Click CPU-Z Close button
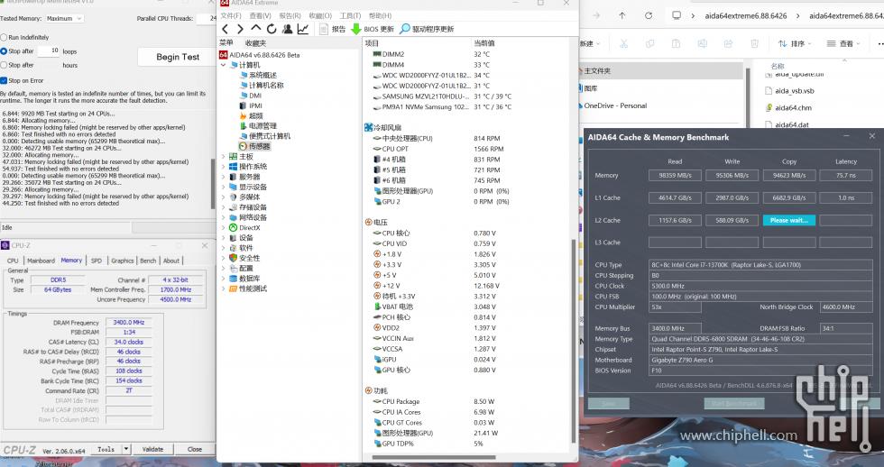 tap(195, 449)
